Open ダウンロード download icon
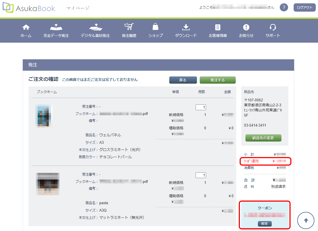318x231 pixels. pyautogui.click(x=186, y=27)
